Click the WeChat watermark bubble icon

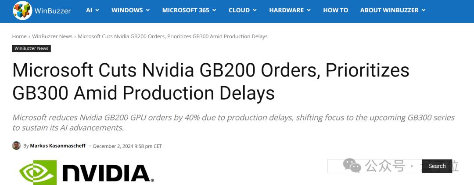click(352, 166)
